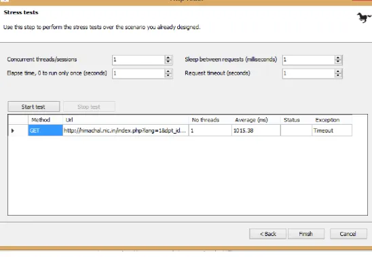Focus the Concurrent threads/sessions input field
Image resolution: width=372 pixels, height=257 pixels.
coord(138,60)
